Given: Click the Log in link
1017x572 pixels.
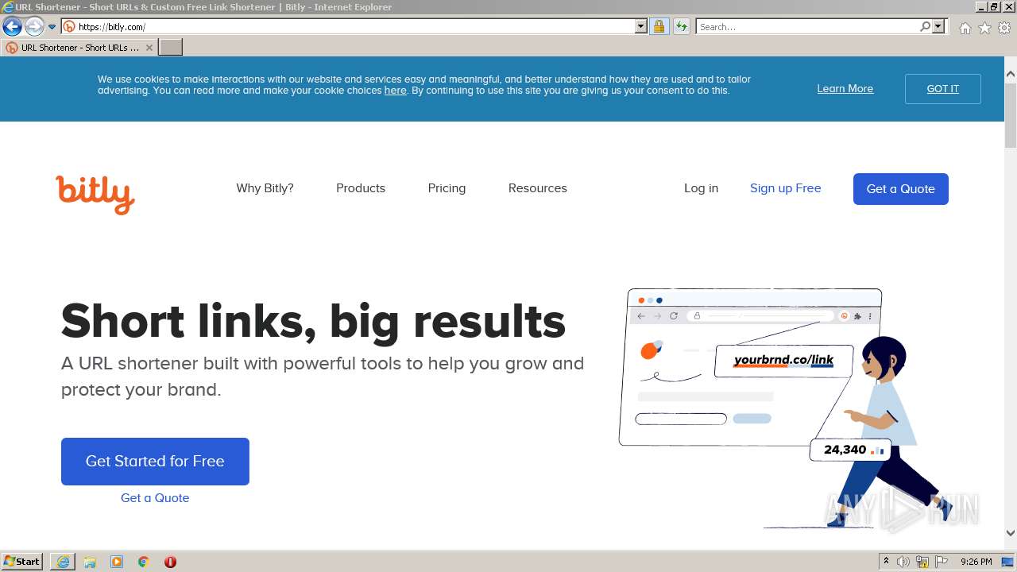Looking at the screenshot, I should click(x=701, y=188).
